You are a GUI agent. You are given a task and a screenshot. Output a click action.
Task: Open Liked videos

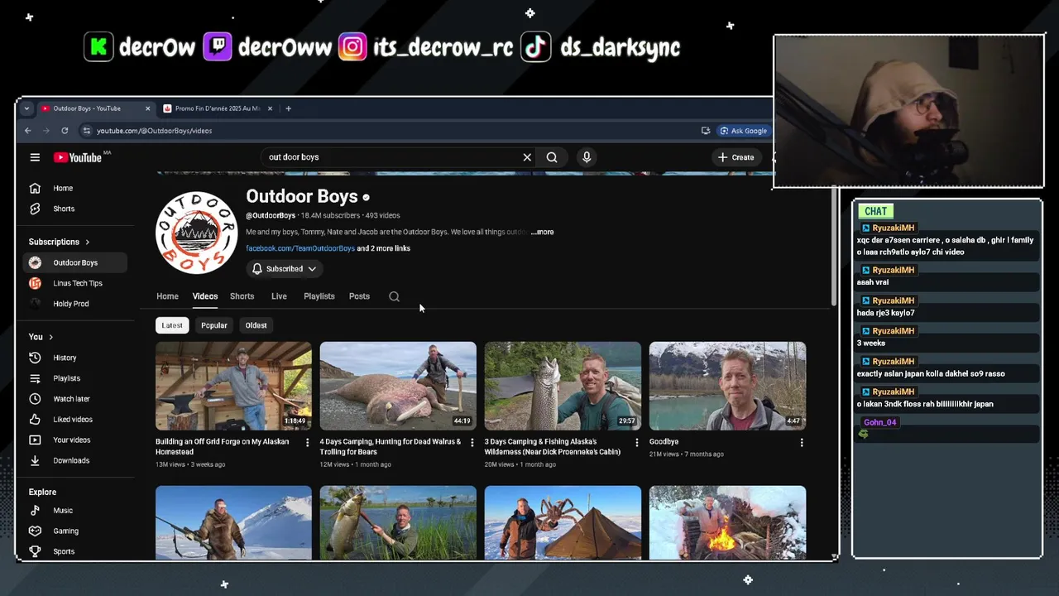(74, 420)
